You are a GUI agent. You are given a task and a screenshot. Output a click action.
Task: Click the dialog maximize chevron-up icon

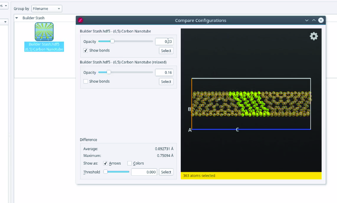314,20
